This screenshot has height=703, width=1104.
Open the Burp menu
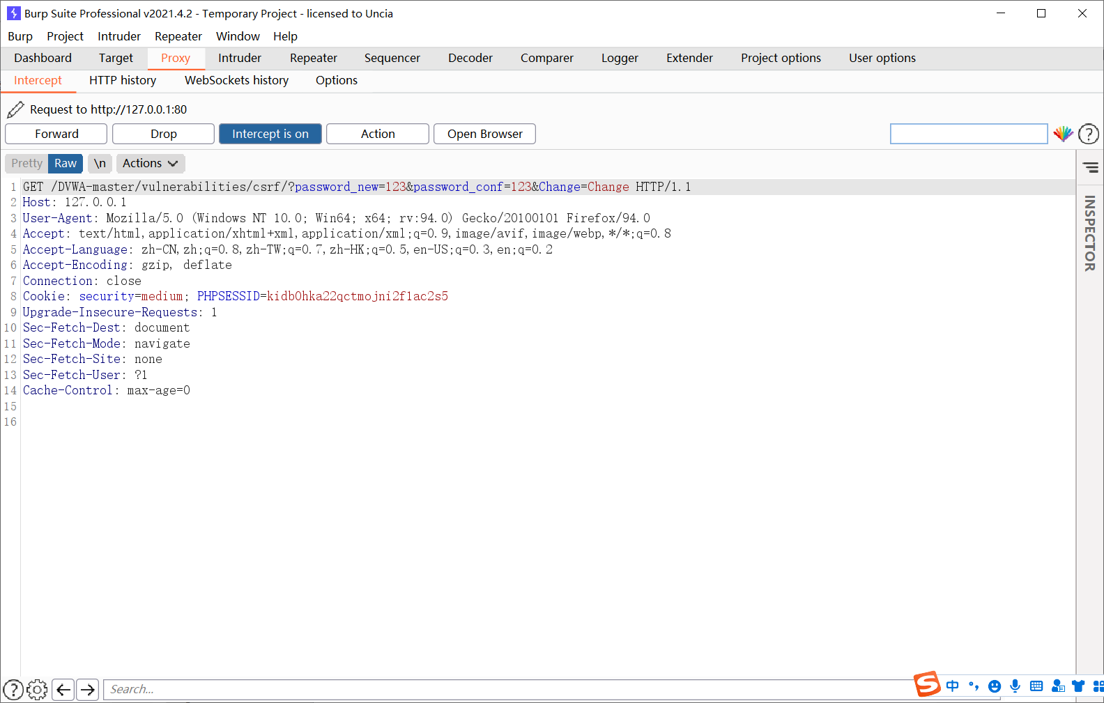pyautogui.click(x=20, y=36)
